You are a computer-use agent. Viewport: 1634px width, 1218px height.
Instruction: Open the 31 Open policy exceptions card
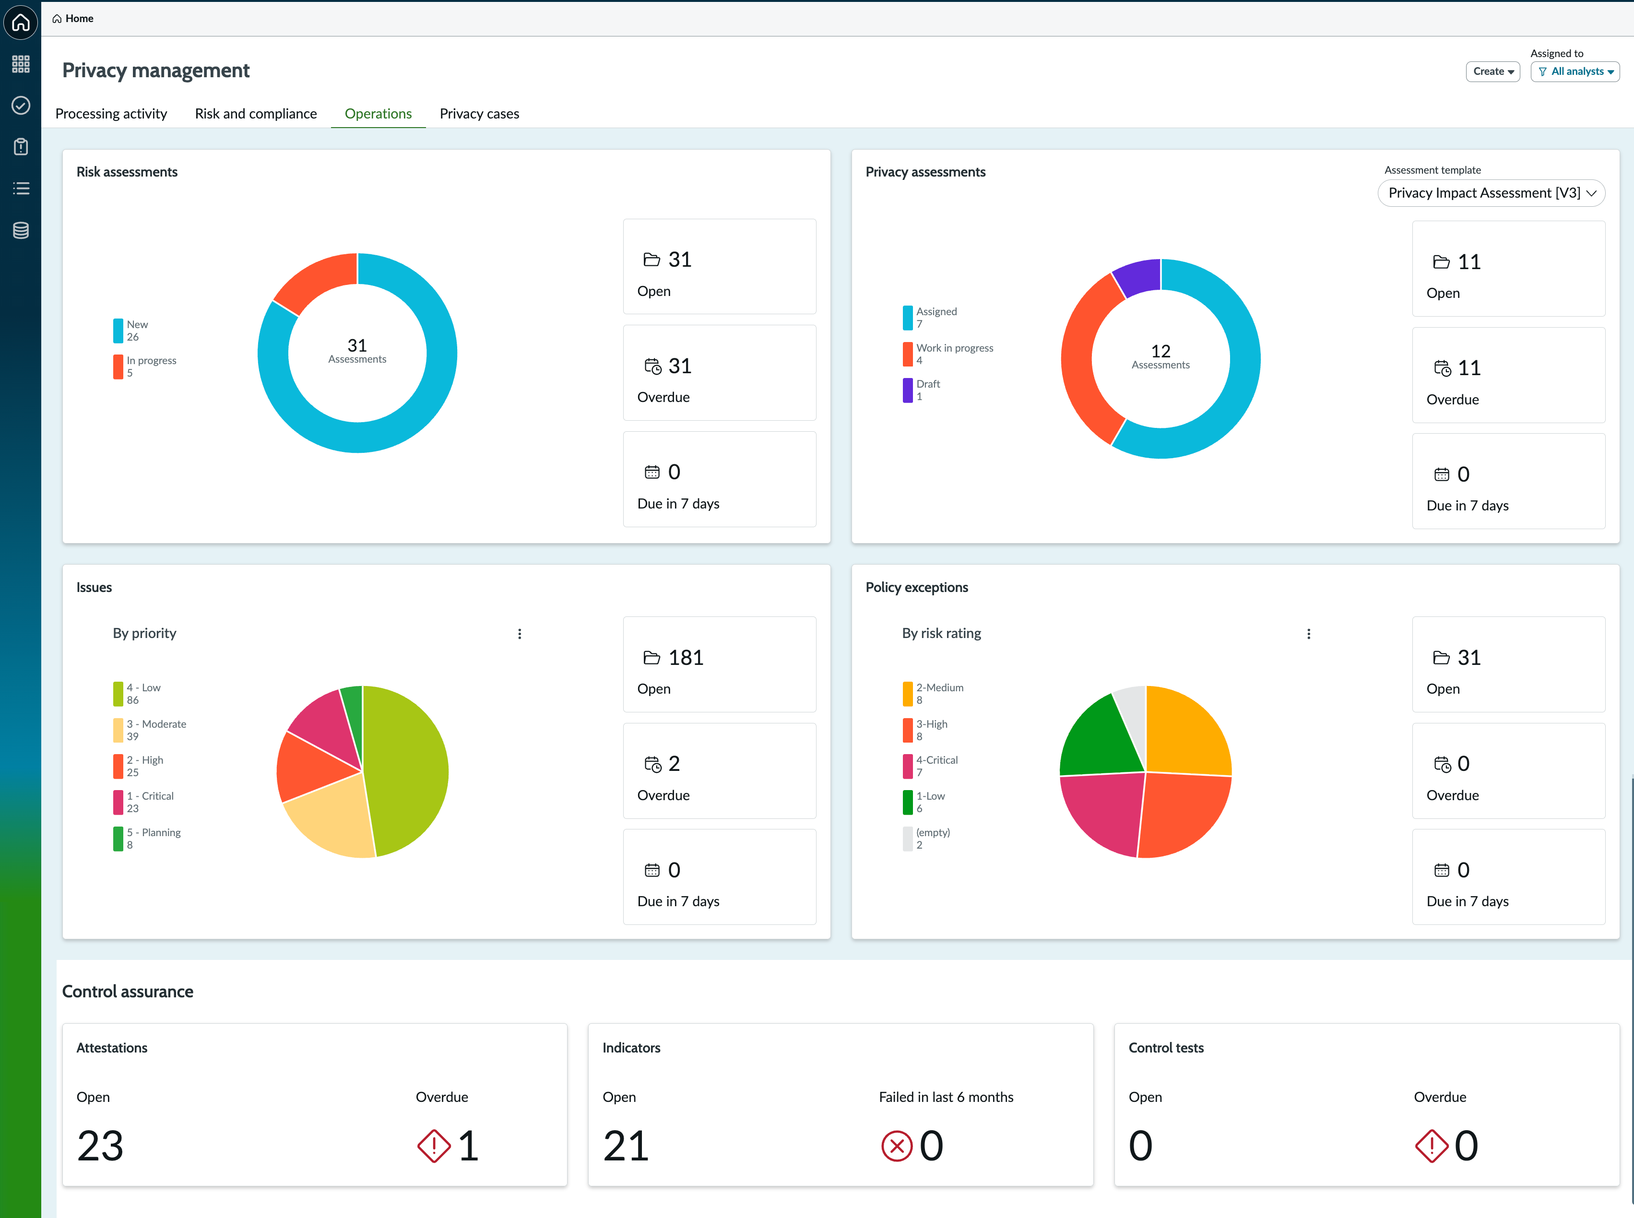pyautogui.click(x=1509, y=664)
